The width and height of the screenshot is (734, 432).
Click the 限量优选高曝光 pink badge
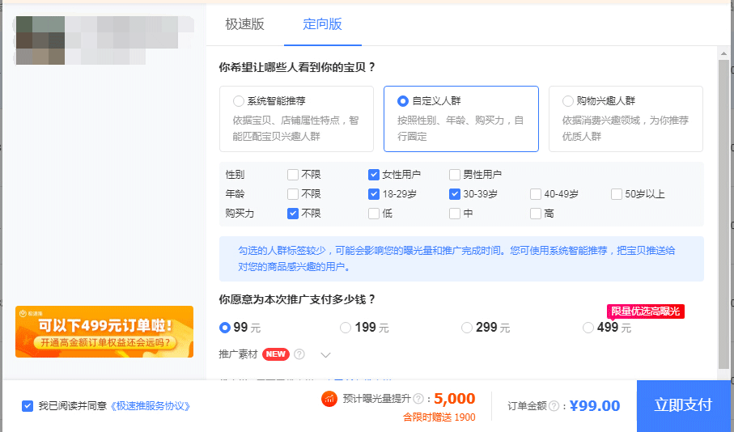click(x=646, y=311)
